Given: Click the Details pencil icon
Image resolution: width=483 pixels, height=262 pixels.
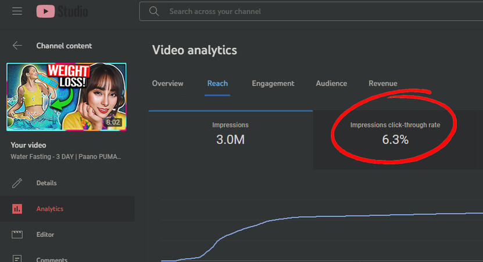Looking at the screenshot, I should point(17,183).
